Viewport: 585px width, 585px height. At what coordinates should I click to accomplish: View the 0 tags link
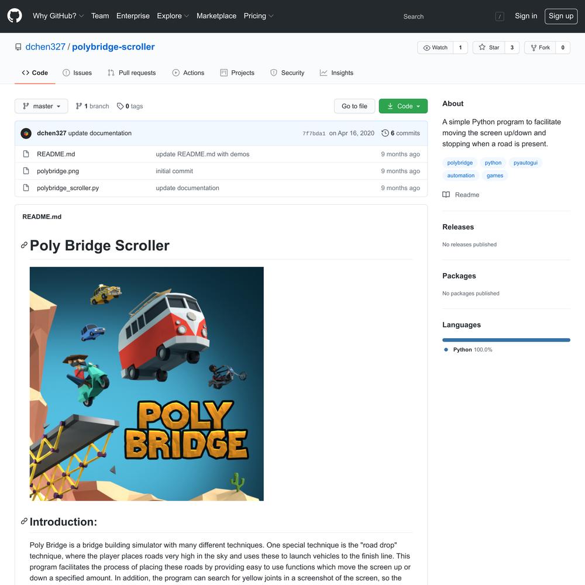coord(129,106)
